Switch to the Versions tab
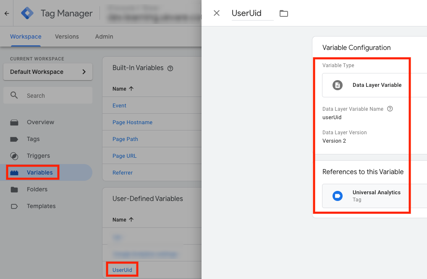The image size is (427, 279). tap(67, 37)
